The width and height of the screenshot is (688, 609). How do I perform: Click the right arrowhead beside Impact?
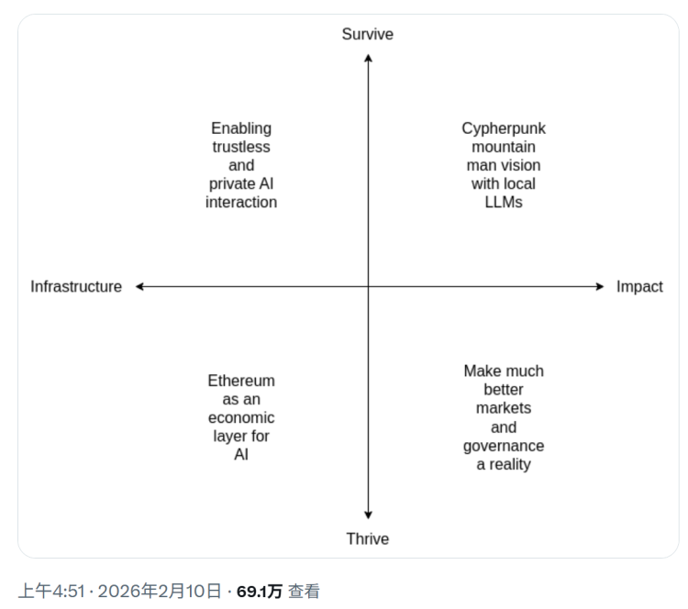tap(599, 286)
